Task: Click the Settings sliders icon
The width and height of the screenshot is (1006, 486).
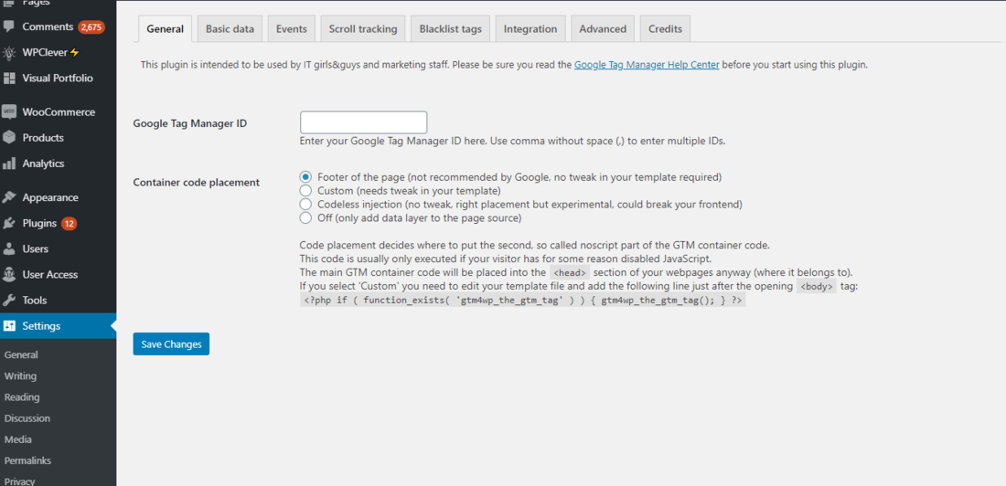Action: coord(9,326)
